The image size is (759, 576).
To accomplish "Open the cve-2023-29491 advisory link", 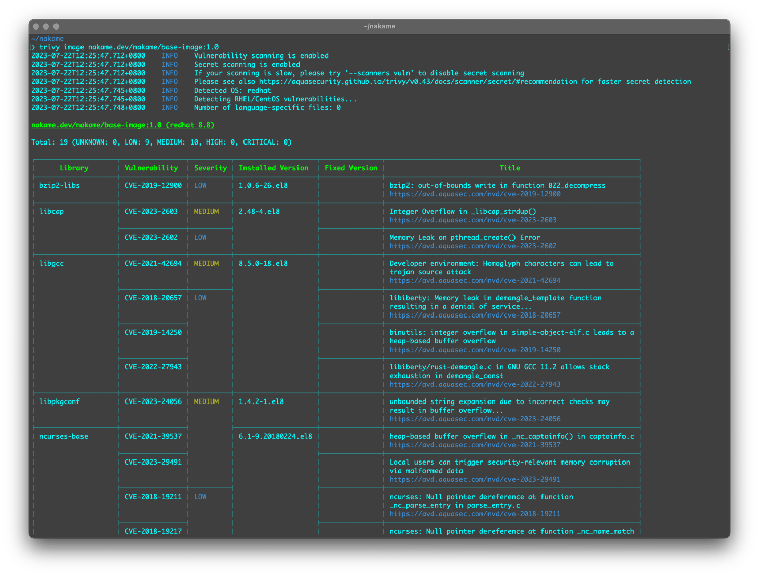I will [x=475, y=480].
